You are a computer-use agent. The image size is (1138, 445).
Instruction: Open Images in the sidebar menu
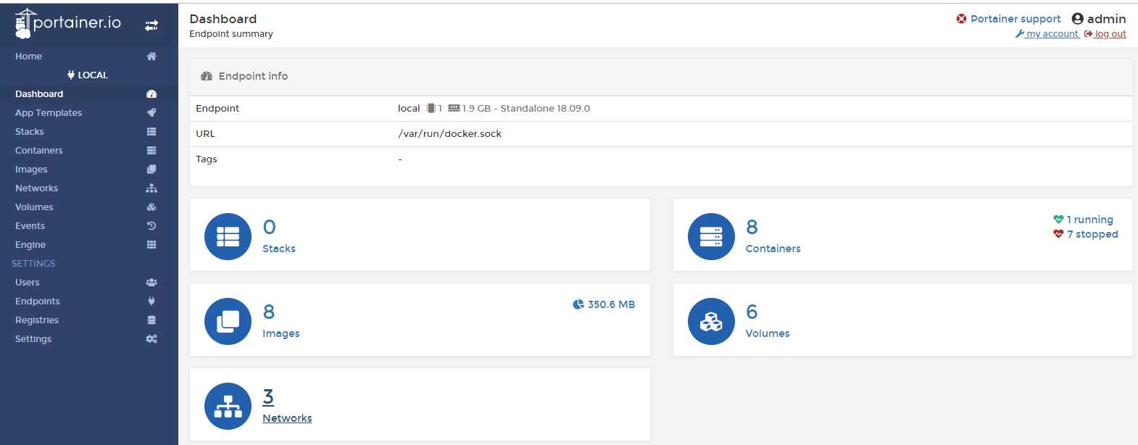(x=31, y=169)
